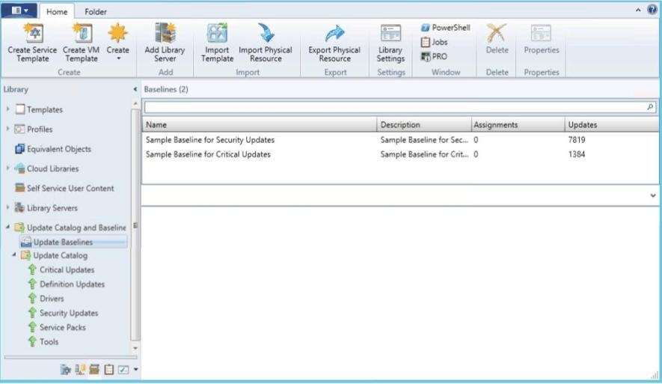This screenshot has width=662, height=384.
Task: Select Tools in the catalog
Action: coord(49,342)
